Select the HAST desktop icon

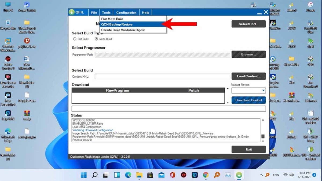pyautogui.click(x=292, y=43)
